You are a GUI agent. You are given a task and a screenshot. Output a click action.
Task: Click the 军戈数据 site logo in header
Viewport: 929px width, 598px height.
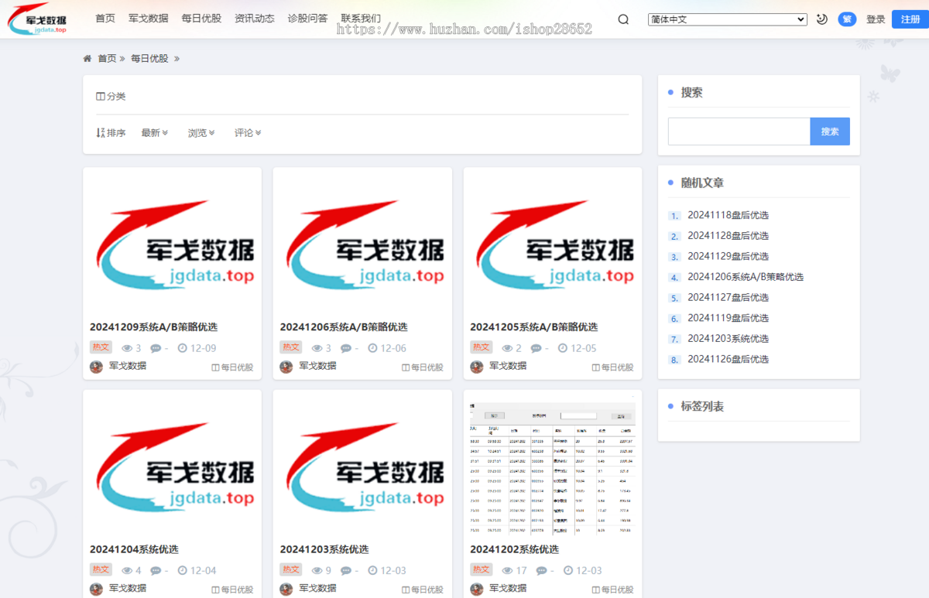[x=38, y=19]
